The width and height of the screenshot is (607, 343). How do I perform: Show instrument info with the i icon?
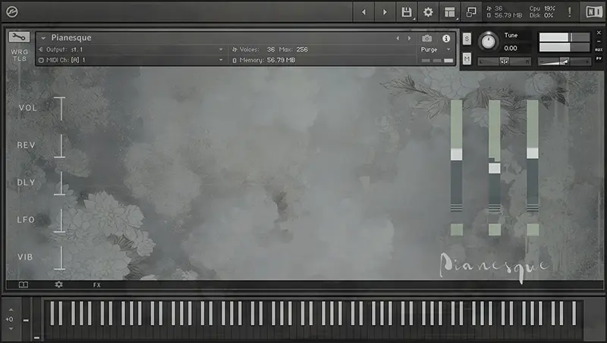446,39
